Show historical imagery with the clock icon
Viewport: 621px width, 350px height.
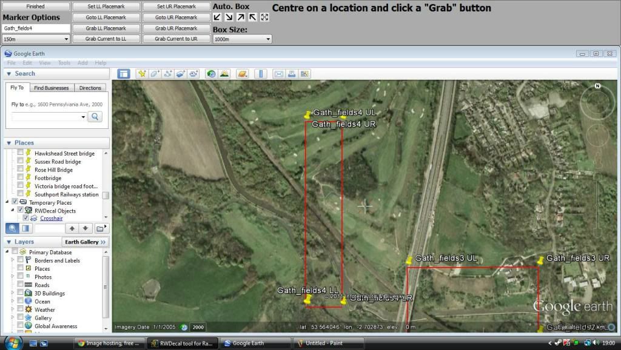click(211, 74)
